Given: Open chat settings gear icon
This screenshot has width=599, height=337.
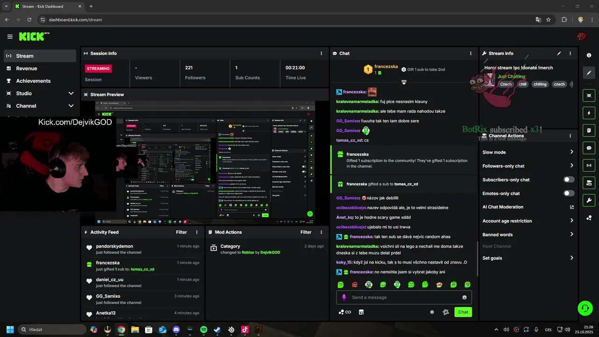Looking at the screenshot, I should (x=432, y=312).
